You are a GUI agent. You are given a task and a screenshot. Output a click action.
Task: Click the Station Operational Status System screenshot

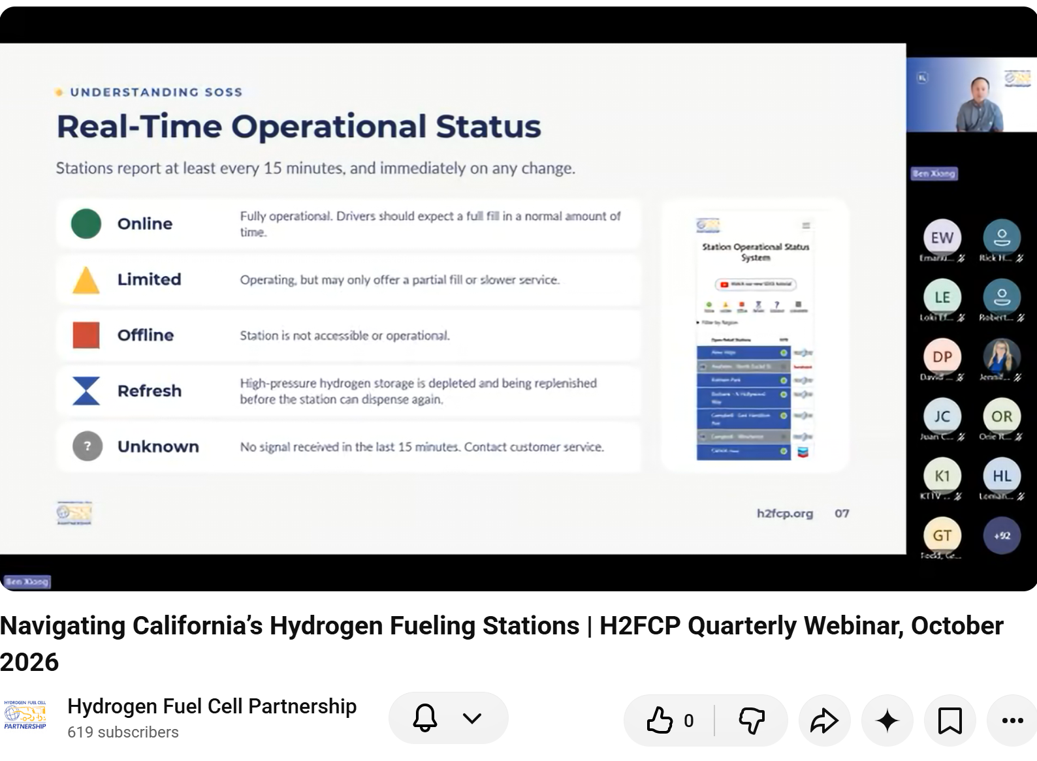tap(755, 335)
